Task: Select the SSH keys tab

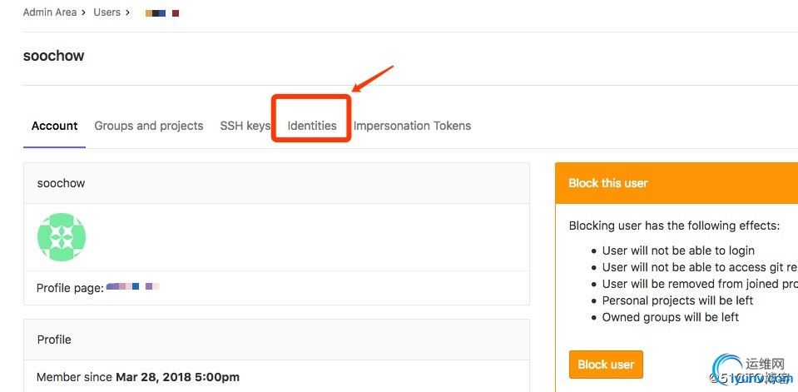Action: tap(245, 126)
